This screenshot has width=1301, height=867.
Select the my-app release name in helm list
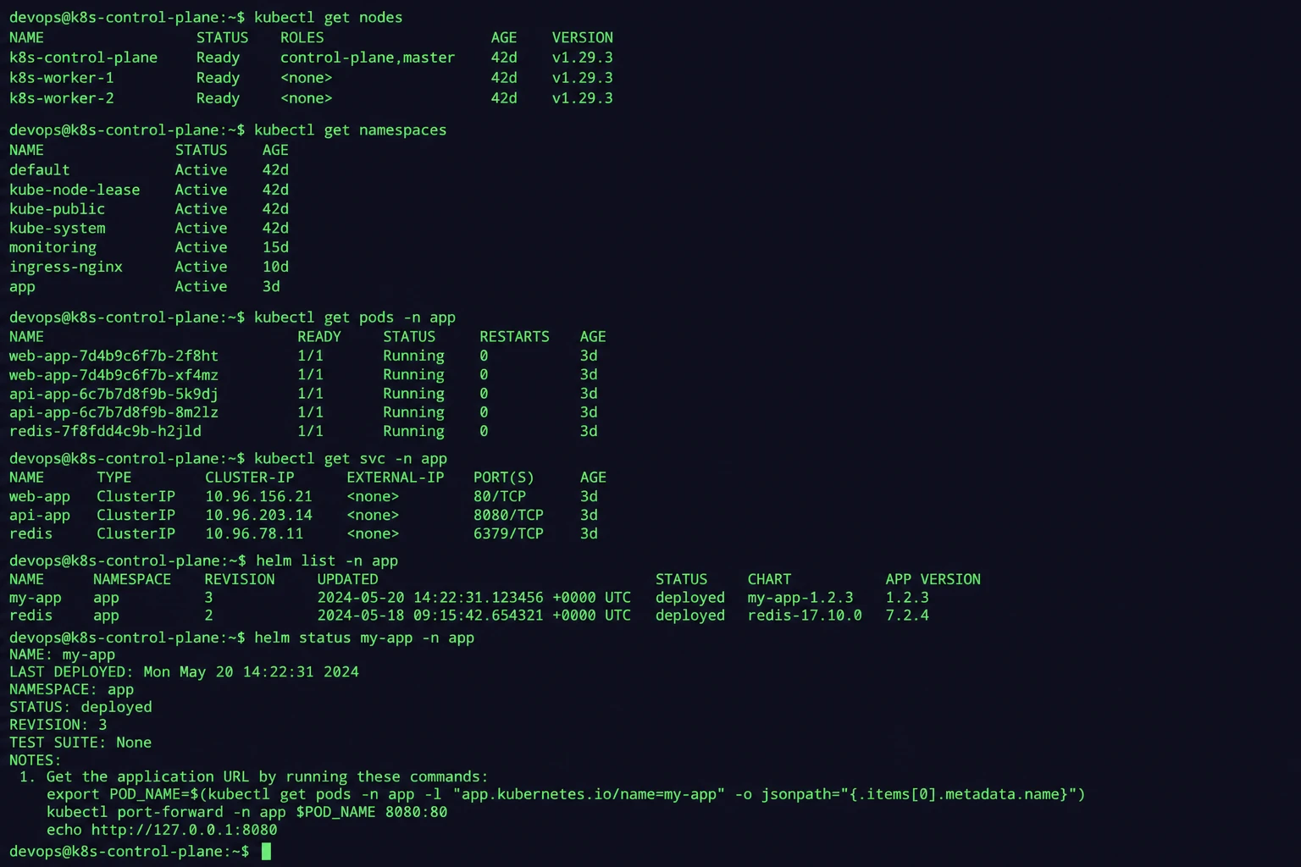tap(35, 598)
